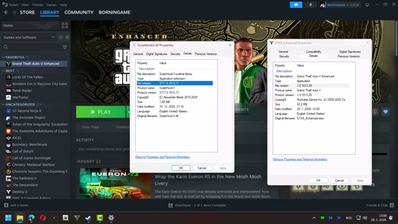
Task: Click the library search magnifier icon
Action: pos(6,47)
